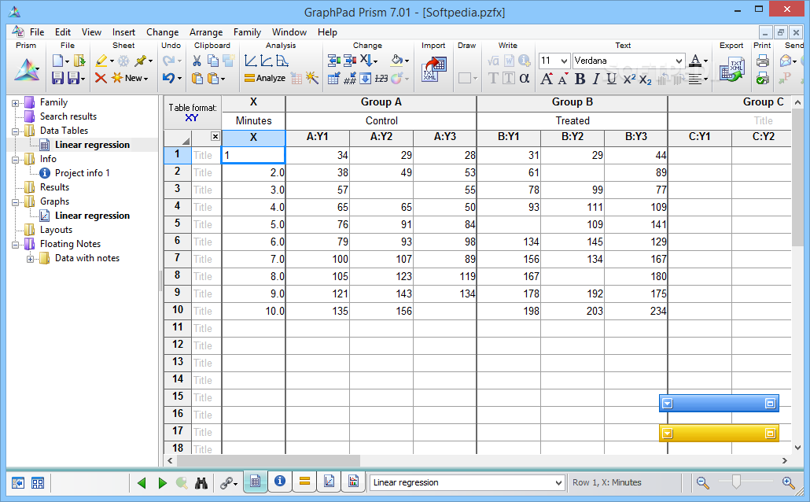Screen dimensions: 810x502
Task: Click the New sheet button
Action: [131, 78]
